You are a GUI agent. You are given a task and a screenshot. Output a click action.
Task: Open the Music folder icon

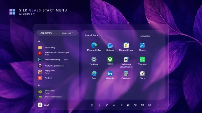pyautogui.click(x=107, y=105)
